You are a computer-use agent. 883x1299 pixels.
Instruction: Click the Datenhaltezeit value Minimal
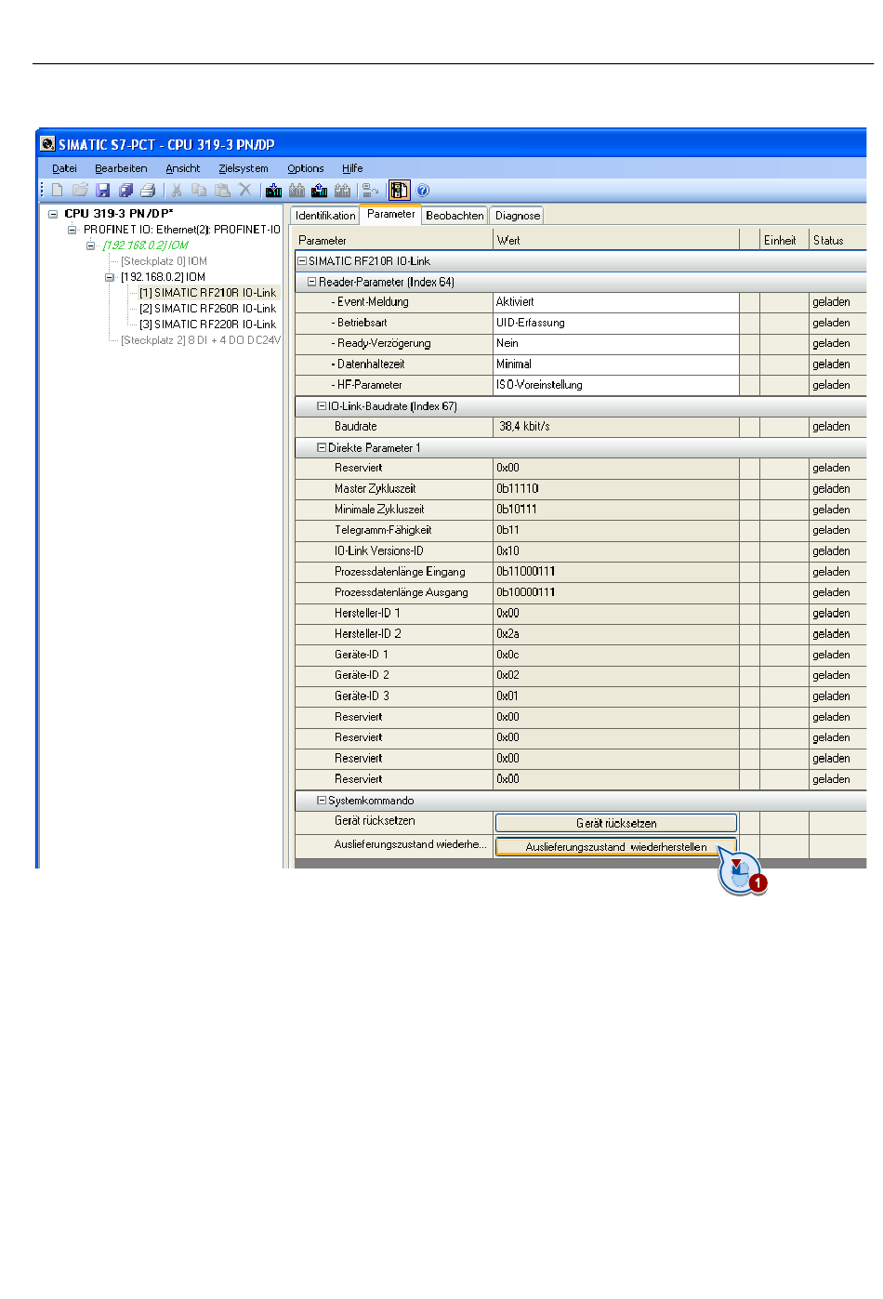tap(615, 365)
